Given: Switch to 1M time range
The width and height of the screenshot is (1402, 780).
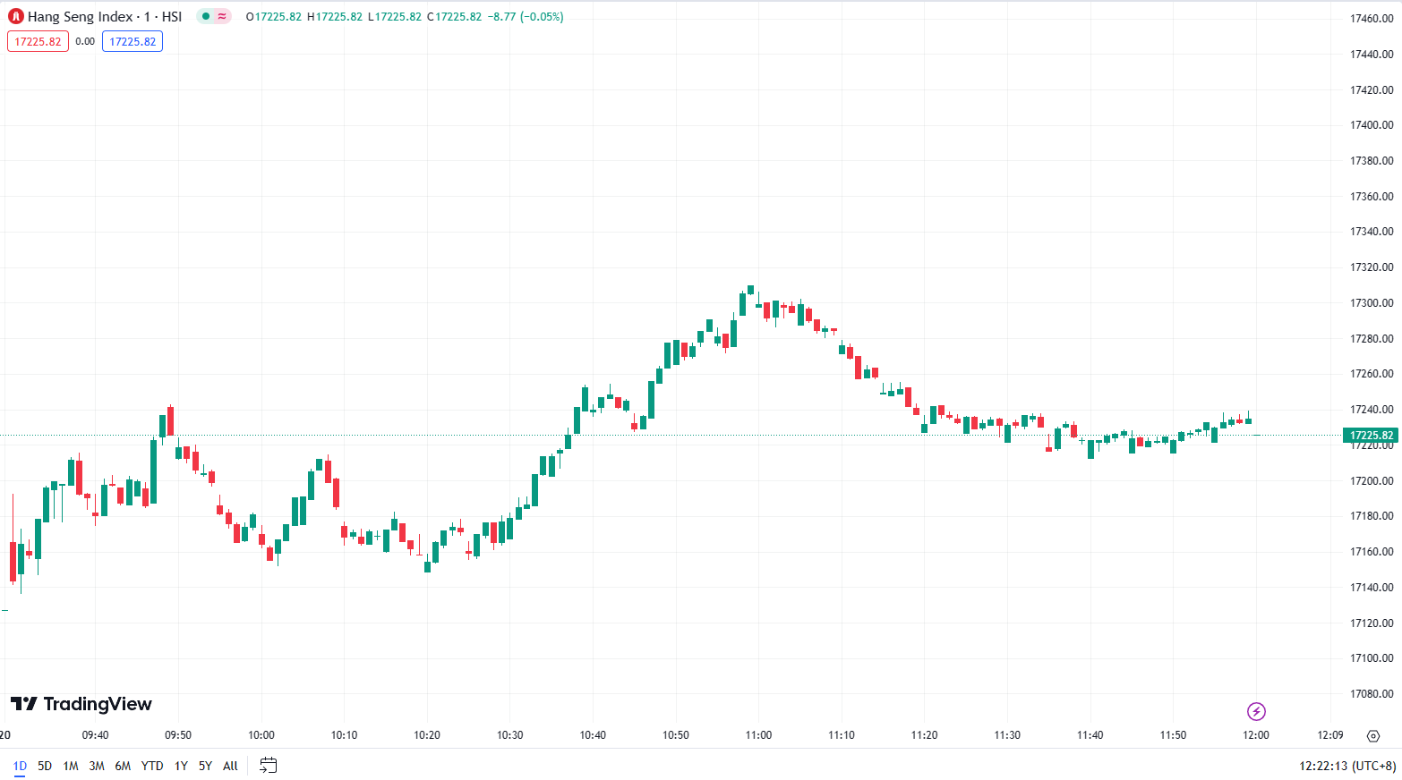Looking at the screenshot, I should point(71,766).
